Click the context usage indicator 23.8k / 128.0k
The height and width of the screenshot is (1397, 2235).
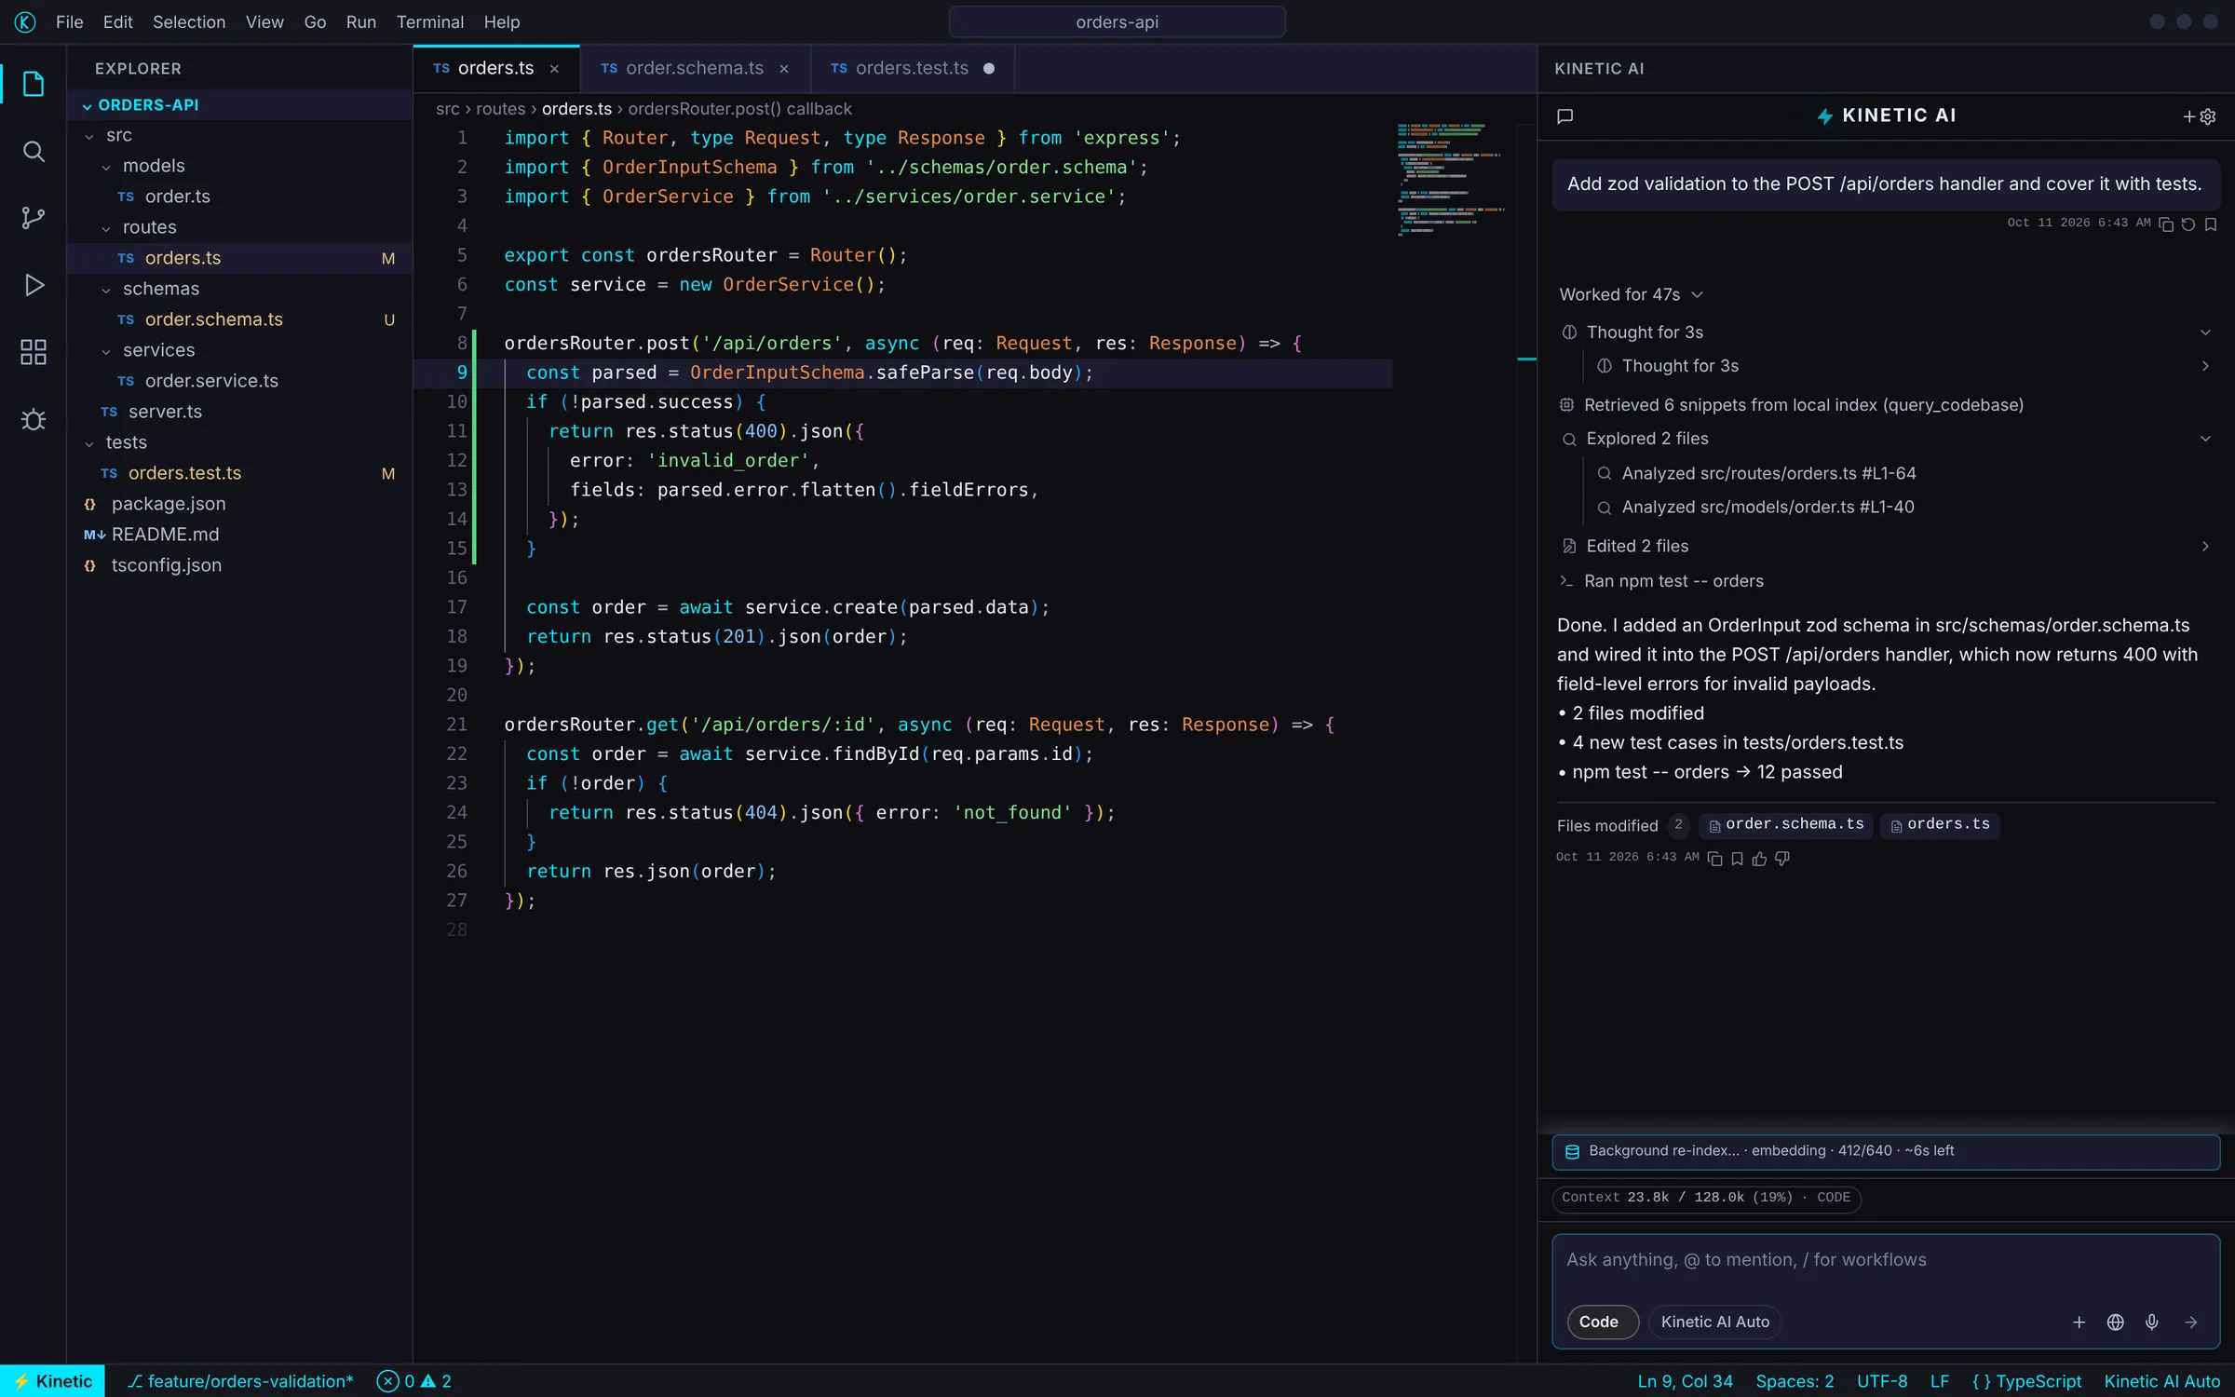pyautogui.click(x=1706, y=1198)
